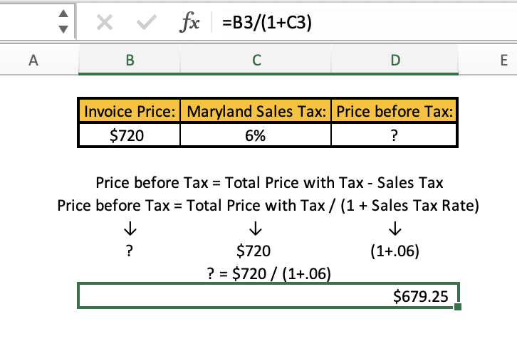Image resolution: width=517 pixels, height=346 pixels.
Task: Click the cancel X icon in formula bar
Action: click(105, 23)
